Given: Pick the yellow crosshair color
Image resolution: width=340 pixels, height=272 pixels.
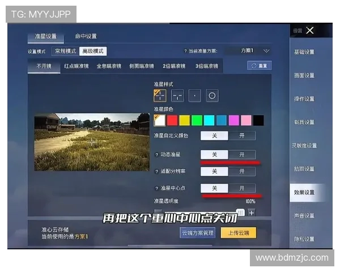Looking at the screenshot, I should 185,120.
